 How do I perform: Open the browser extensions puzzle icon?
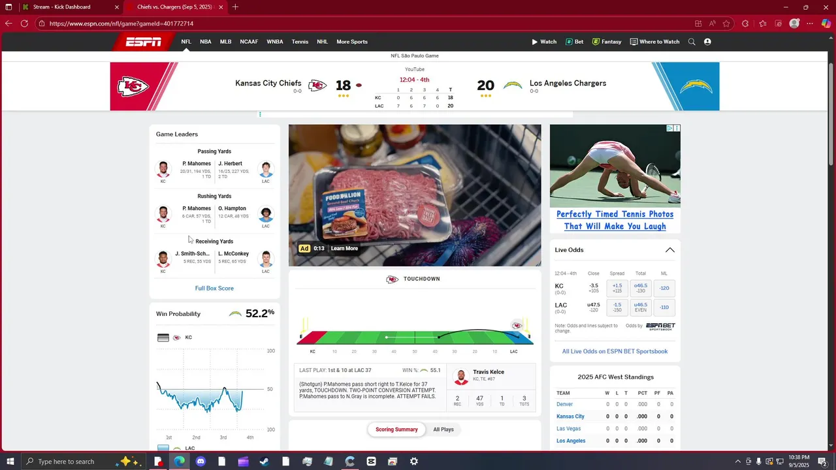coord(745,23)
